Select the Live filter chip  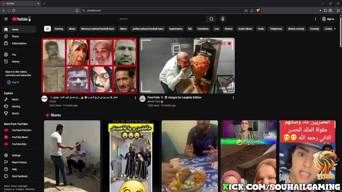217,29
